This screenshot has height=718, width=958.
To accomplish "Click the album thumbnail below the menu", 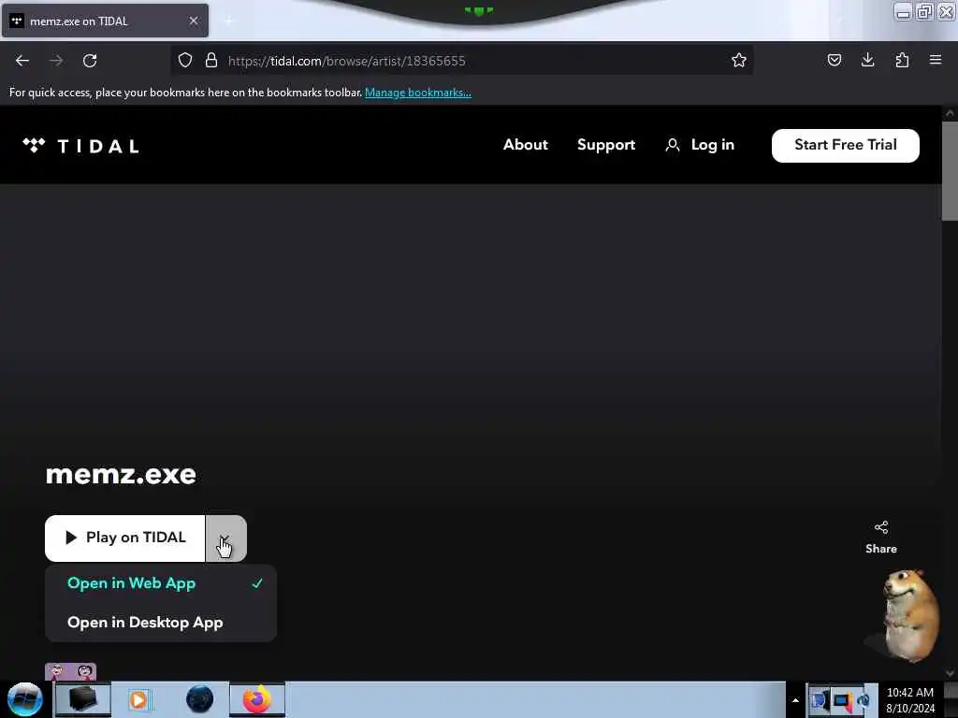I will pos(70,671).
